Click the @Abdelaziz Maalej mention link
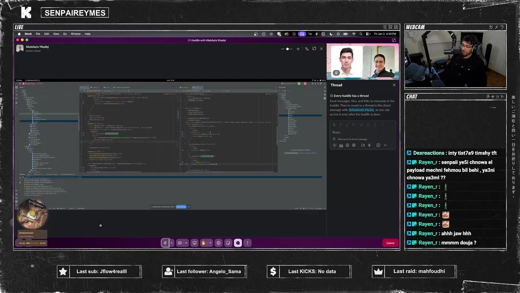The image size is (520, 293). pos(361,110)
